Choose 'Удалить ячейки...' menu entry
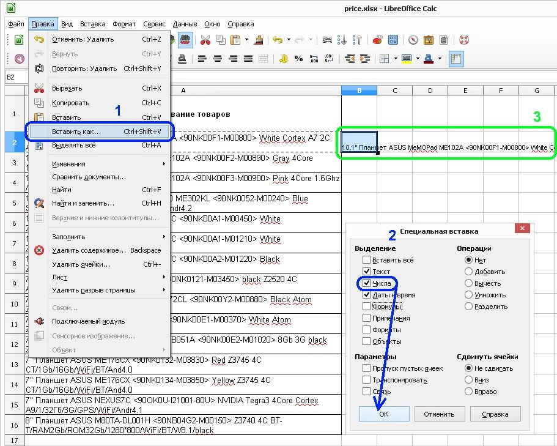 tap(99, 264)
